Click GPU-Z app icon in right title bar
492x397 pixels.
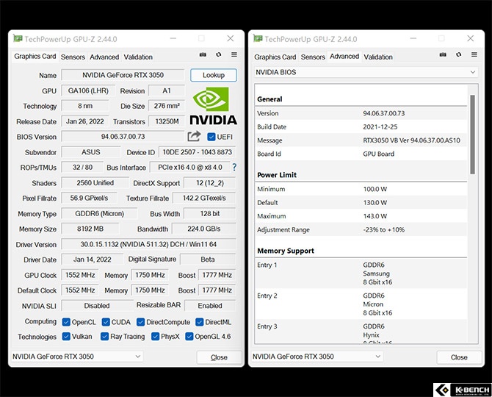(x=258, y=39)
